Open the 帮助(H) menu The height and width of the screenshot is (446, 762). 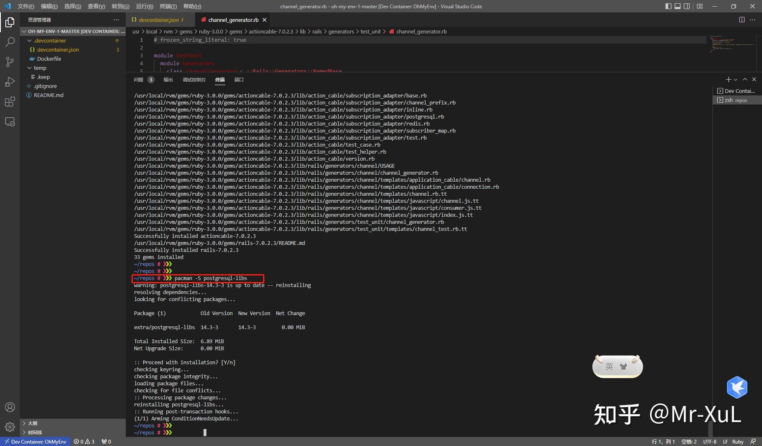point(192,6)
